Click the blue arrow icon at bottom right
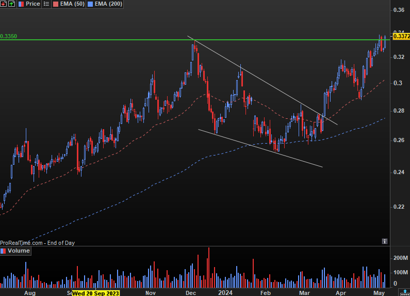The image size is (410, 296). pyautogui.click(x=405, y=292)
